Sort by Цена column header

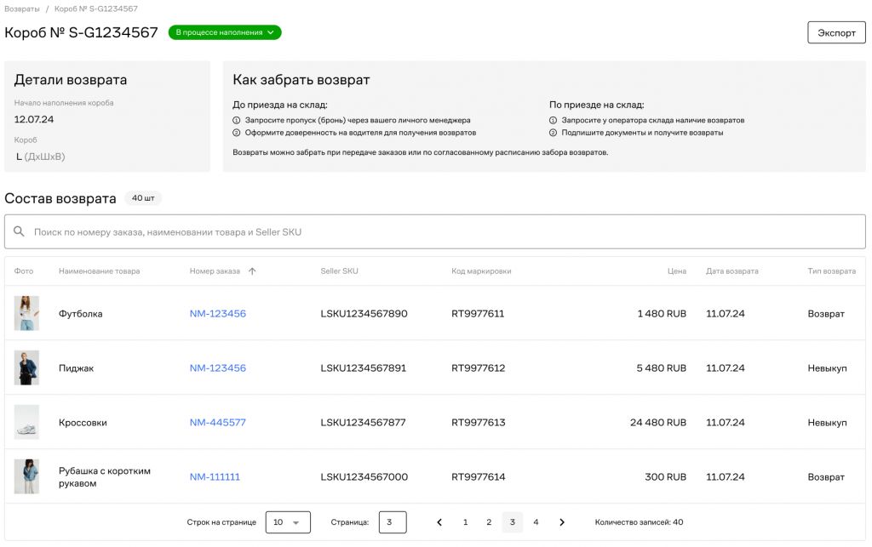pos(676,271)
